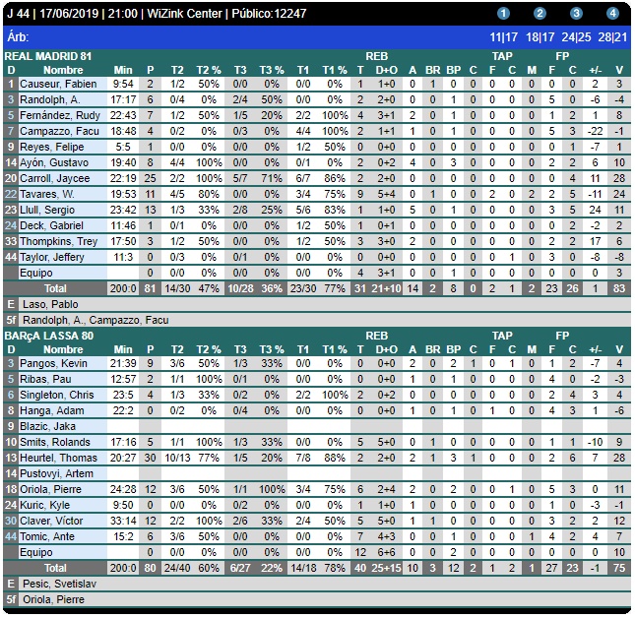635x618 pixels.
Task: Select the quarter 4 circle icon
Action: [612, 14]
